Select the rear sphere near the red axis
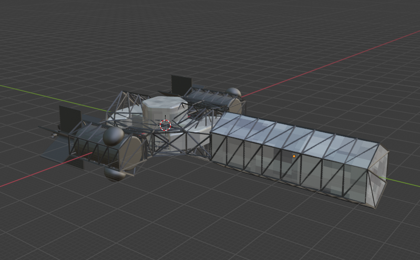This screenshot has height=260, width=420. 233,92
